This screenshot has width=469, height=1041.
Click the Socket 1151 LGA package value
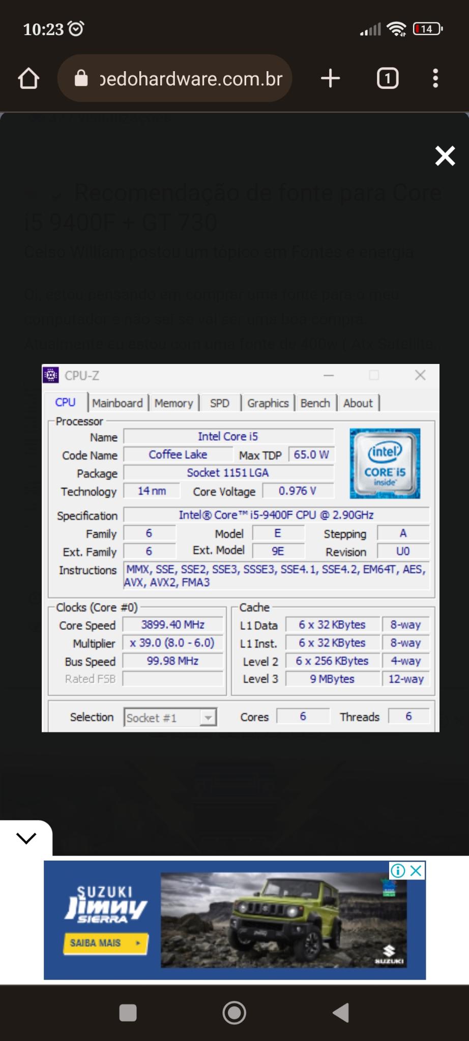tap(228, 473)
